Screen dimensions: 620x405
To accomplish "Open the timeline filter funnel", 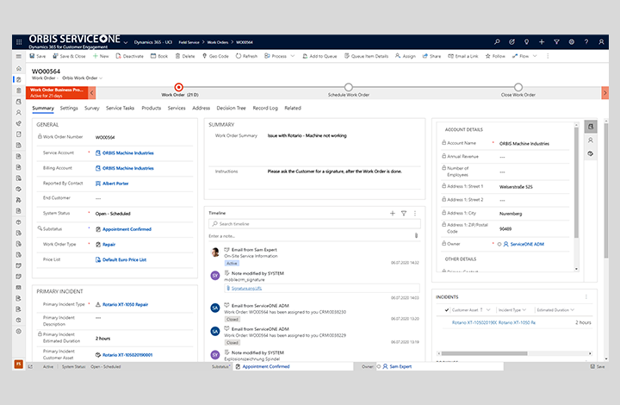I will (404, 213).
